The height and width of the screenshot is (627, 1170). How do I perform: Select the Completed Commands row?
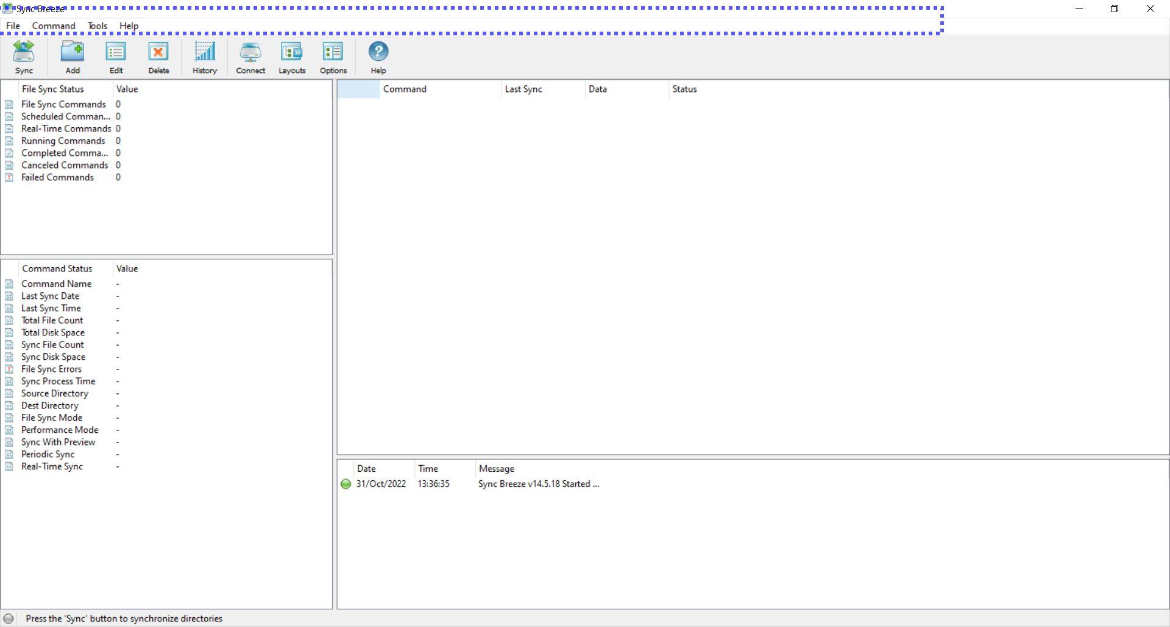coord(166,153)
